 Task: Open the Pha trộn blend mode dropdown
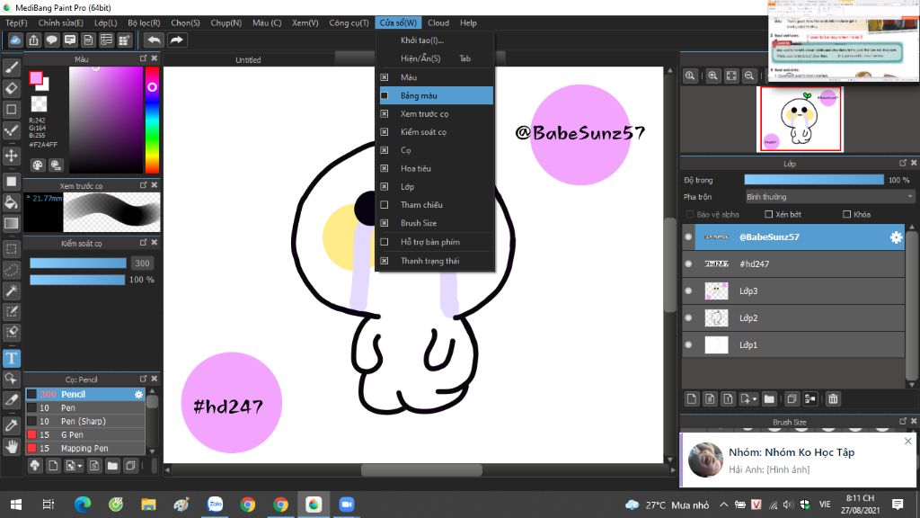829,197
